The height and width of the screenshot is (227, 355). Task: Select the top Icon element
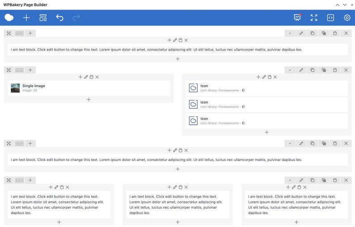tap(267, 88)
